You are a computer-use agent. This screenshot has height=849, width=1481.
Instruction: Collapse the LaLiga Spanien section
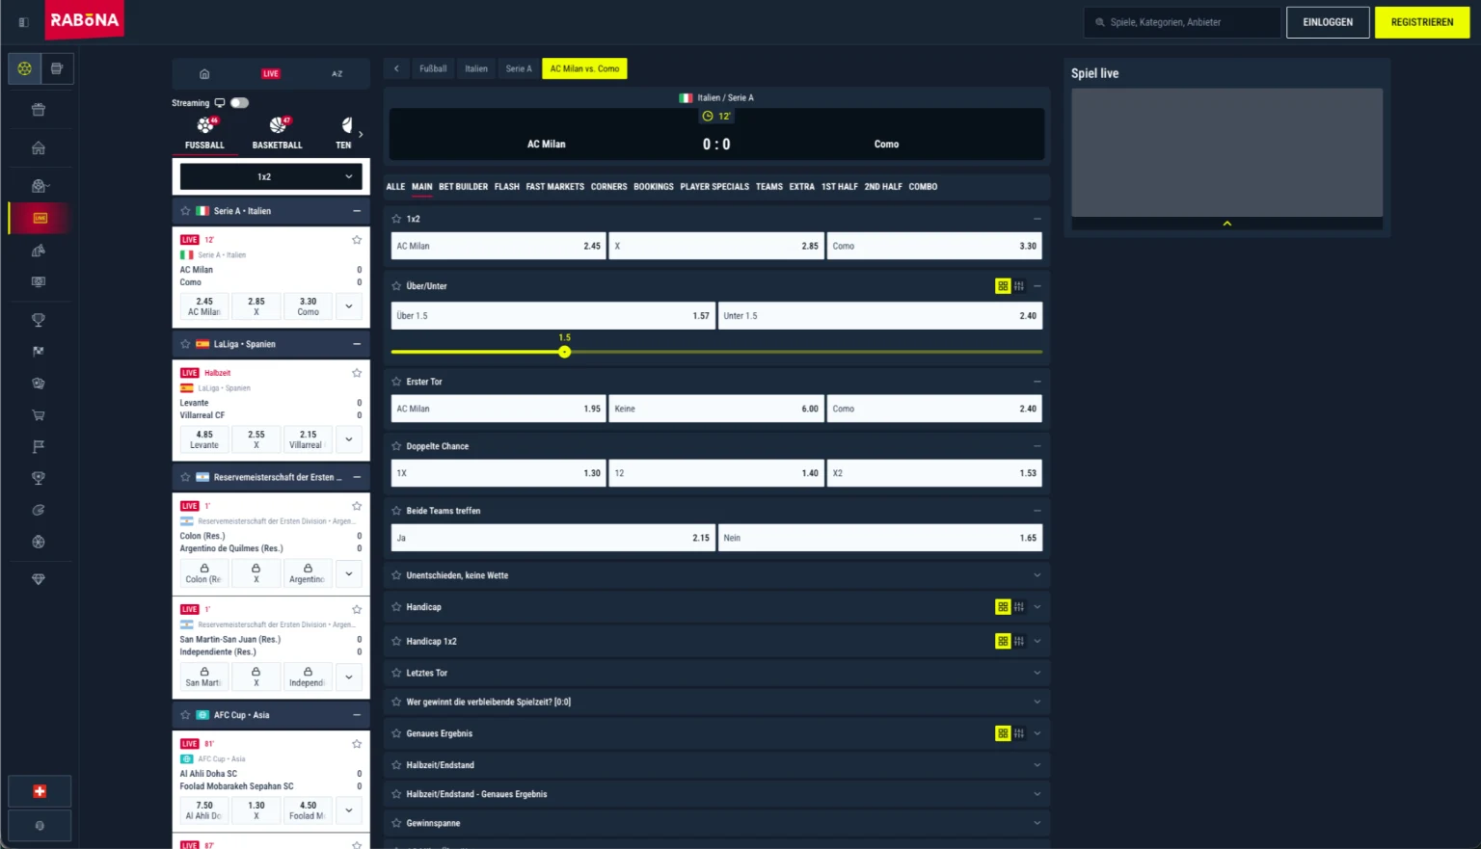pos(357,344)
